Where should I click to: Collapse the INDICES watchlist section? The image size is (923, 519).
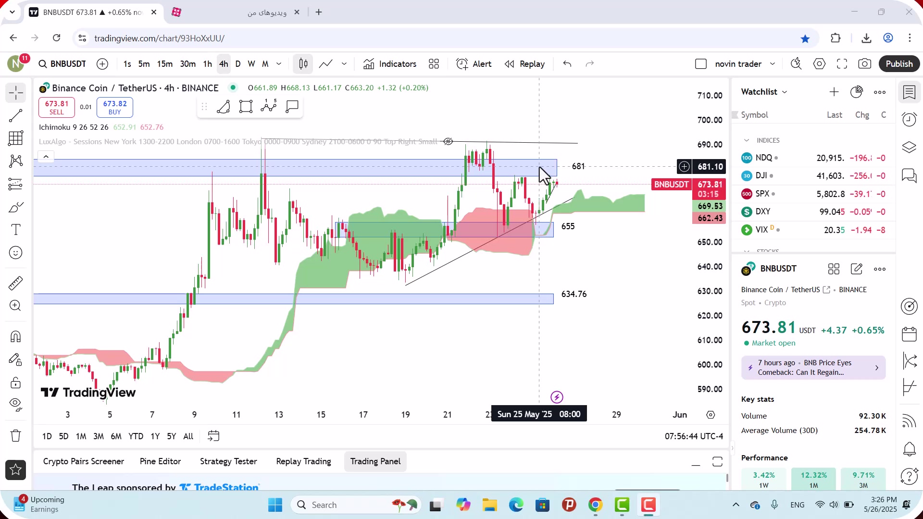747,140
